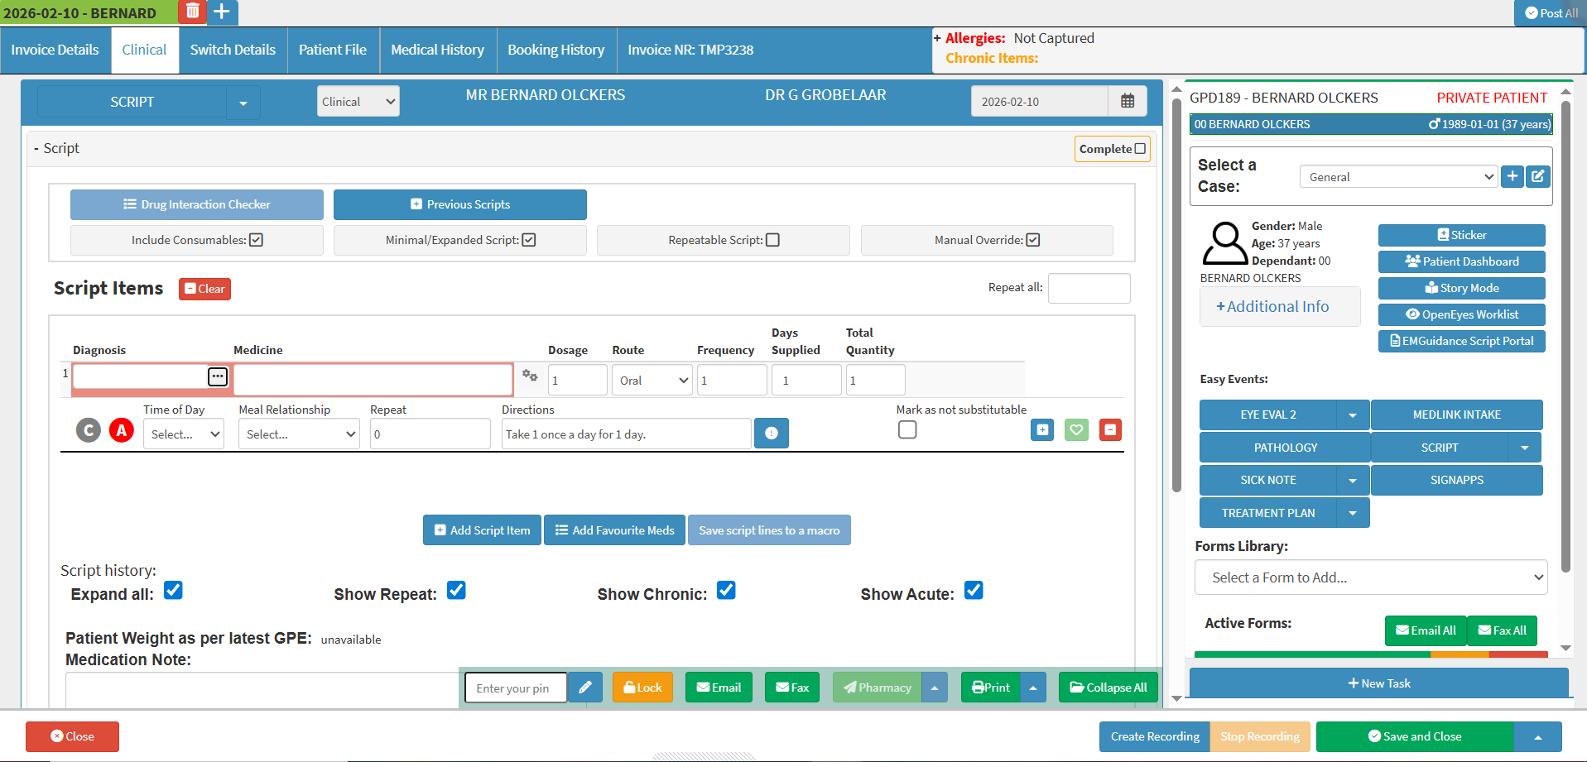Click the gears icon next to Medicine field
Image resolution: width=1587 pixels, height=762 pixels.
click(530, 376)
